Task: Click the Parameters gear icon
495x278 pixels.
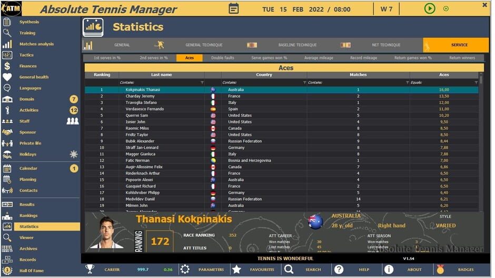Action: (x=186, y=270)
